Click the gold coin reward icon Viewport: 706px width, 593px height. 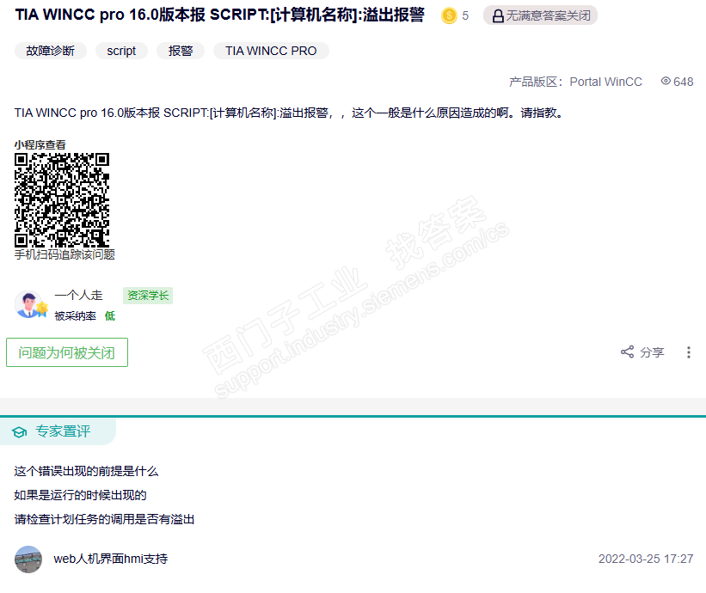pyautogui.click(x=449, y=15)
